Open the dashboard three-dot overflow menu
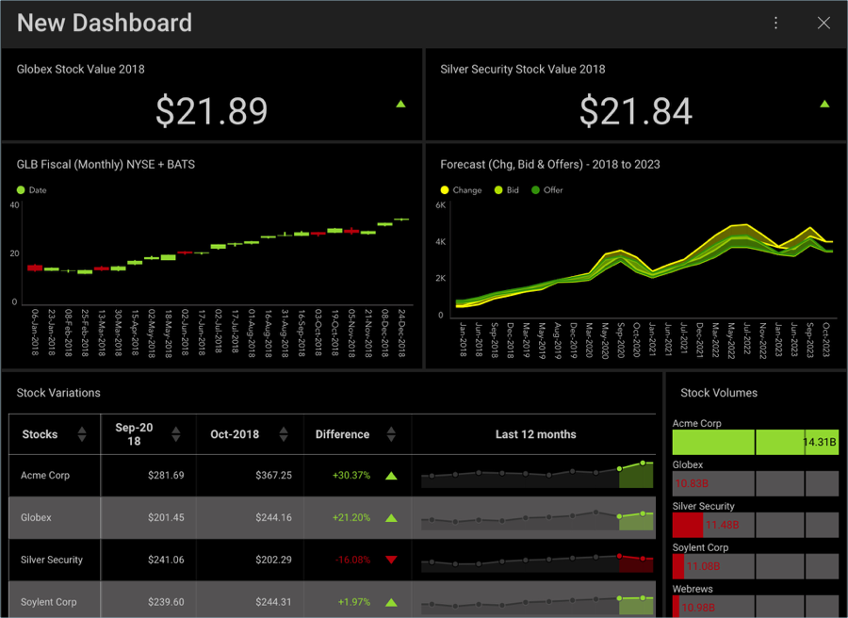The height and width of the screenshot is (618, 848). (x=775, y=23)
